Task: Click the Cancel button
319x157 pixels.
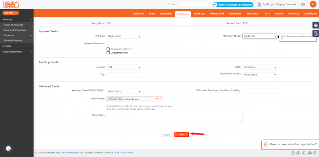Action: (167, 135)
